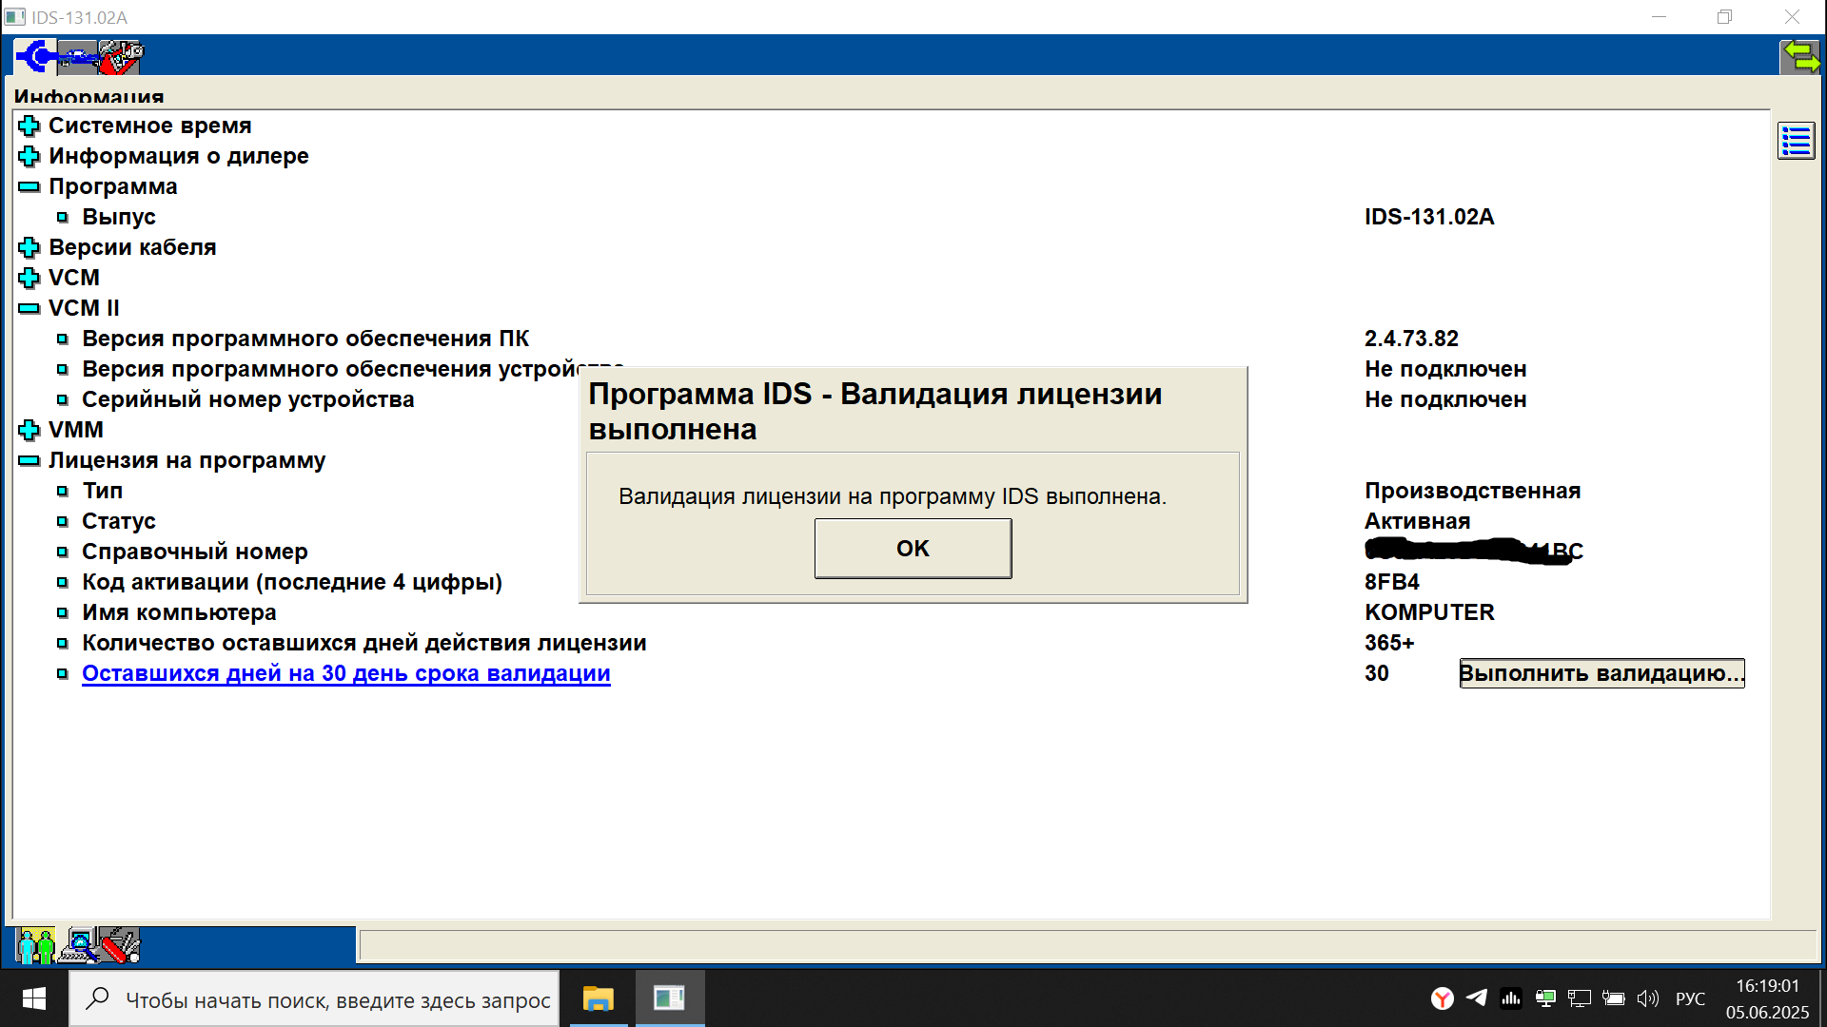Select Версия программного обеспечения ПК row
This screenshot has width=1827, height=1027.
point(305,339)
